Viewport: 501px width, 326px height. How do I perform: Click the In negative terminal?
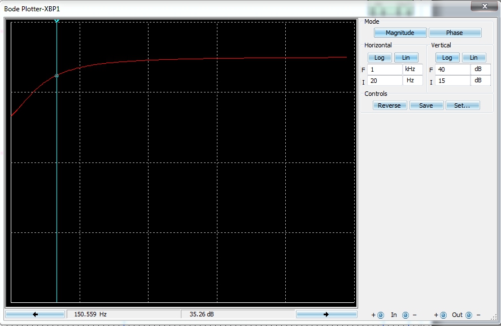pos(406,315)
